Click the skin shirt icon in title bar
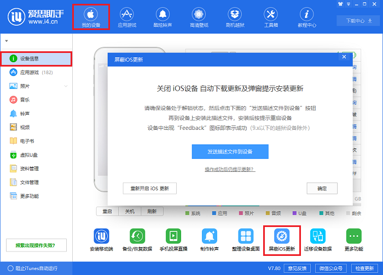This screenshot has width=383, height=275. point(340,4)
